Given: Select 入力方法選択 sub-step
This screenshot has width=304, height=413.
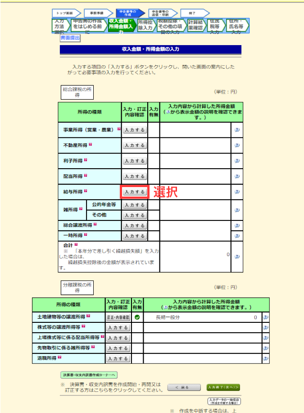Looking at the screenshot, I should (x=61, y=26).
